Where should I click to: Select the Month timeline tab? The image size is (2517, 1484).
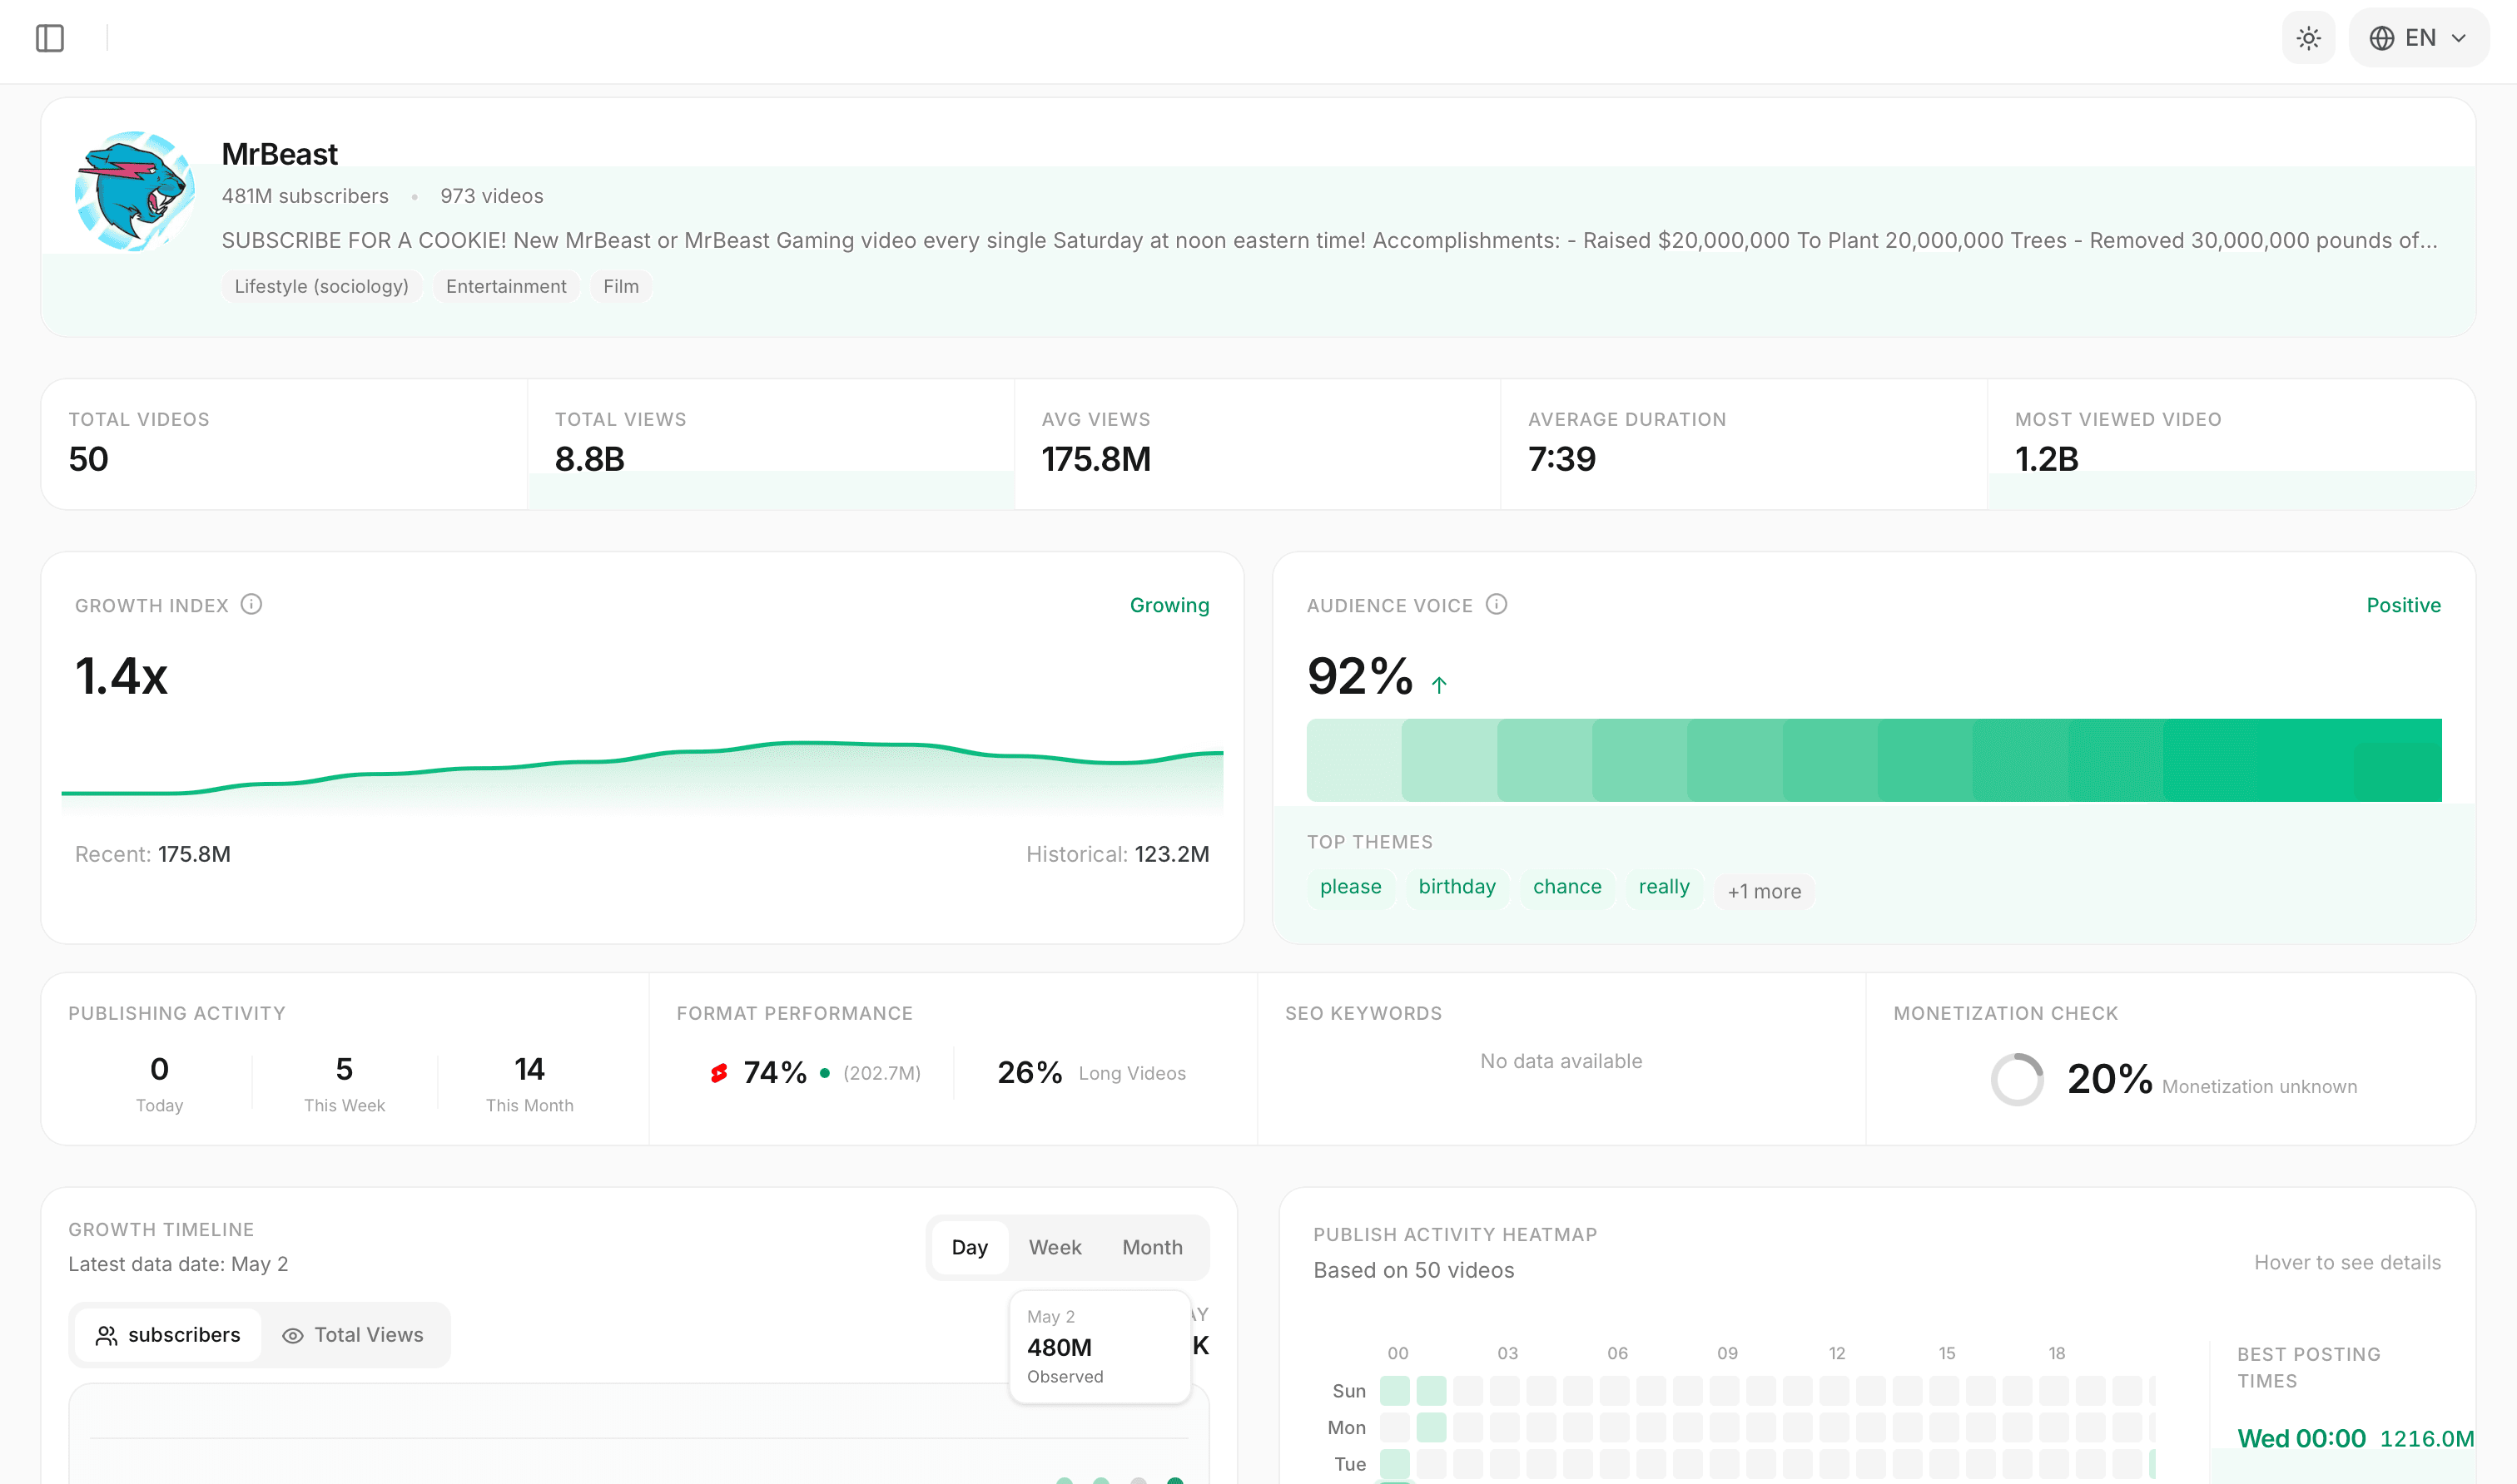point(1151,1247)
